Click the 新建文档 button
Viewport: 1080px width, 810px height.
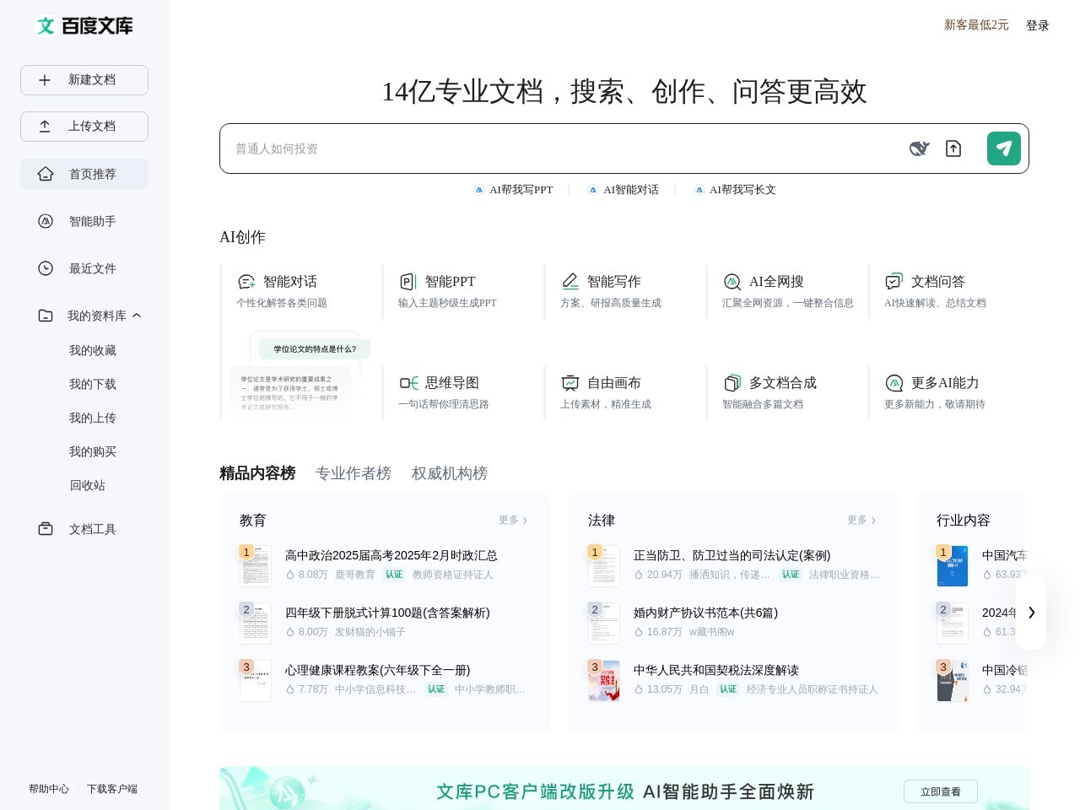coord(84,80)
